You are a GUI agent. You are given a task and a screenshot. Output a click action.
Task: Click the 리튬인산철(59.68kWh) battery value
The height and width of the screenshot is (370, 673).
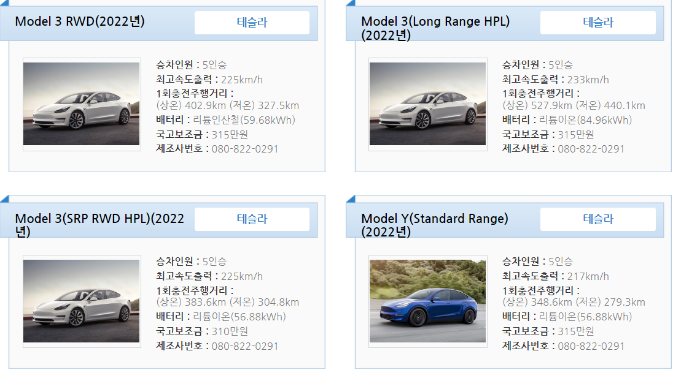click(244, 120)
